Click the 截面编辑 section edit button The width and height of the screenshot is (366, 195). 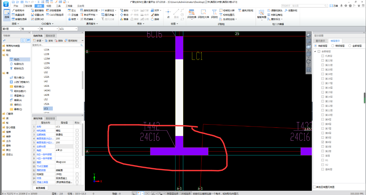point(40,188)
